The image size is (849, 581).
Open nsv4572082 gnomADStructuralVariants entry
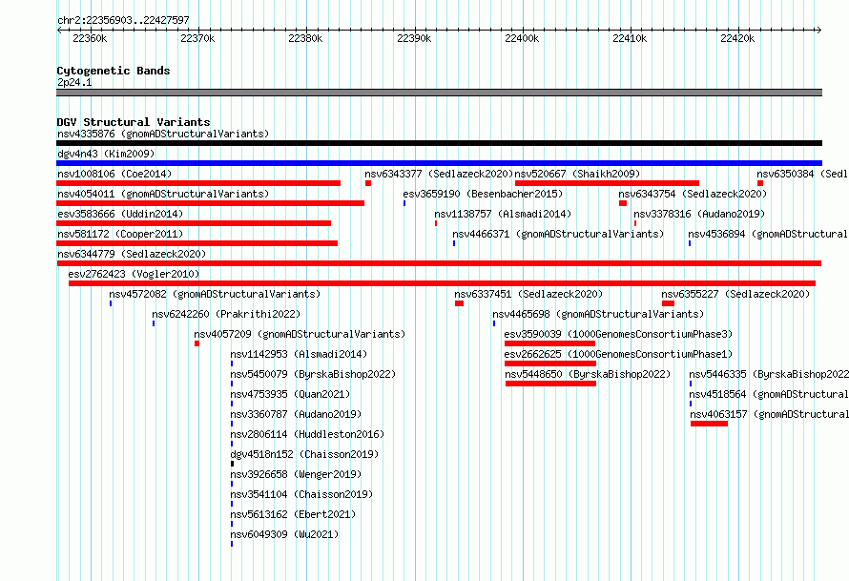[215, 294]
